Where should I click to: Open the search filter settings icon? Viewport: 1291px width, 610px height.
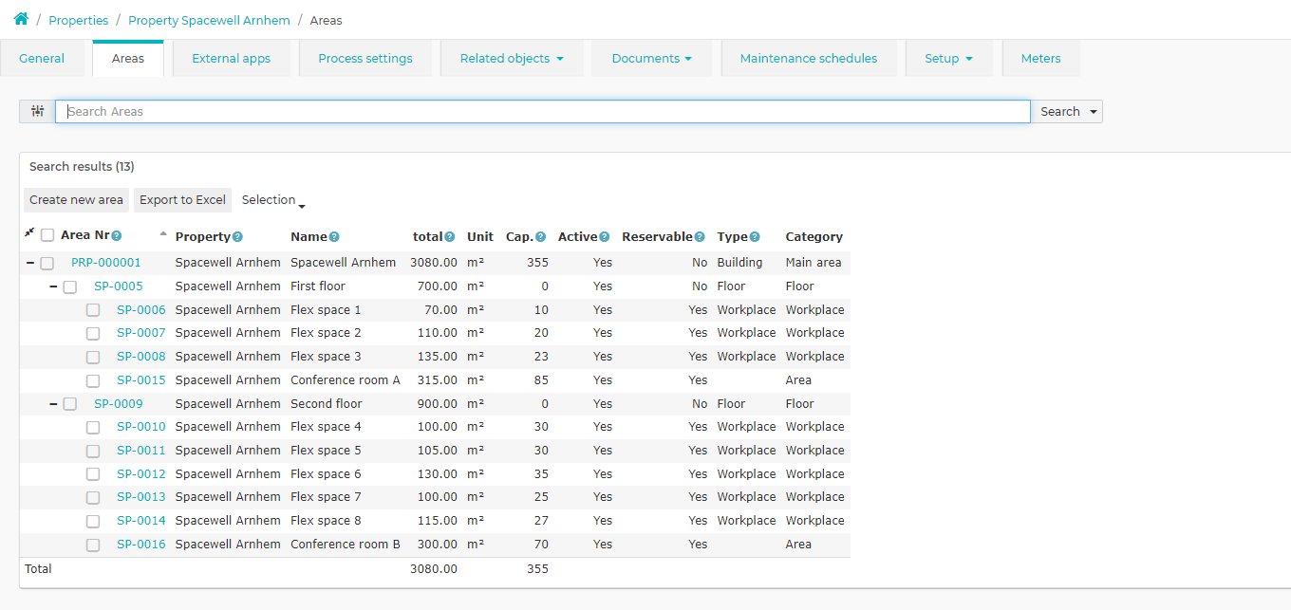coord(37,111)
